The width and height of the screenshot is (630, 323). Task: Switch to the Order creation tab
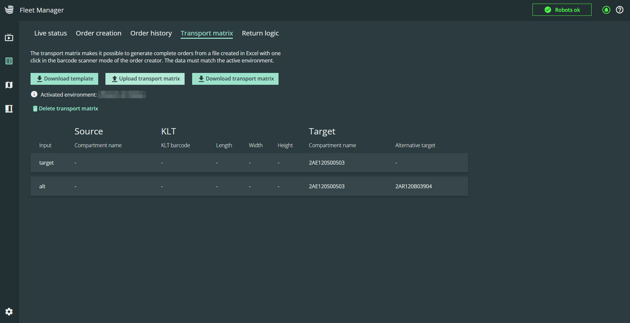tap(99, 33)
